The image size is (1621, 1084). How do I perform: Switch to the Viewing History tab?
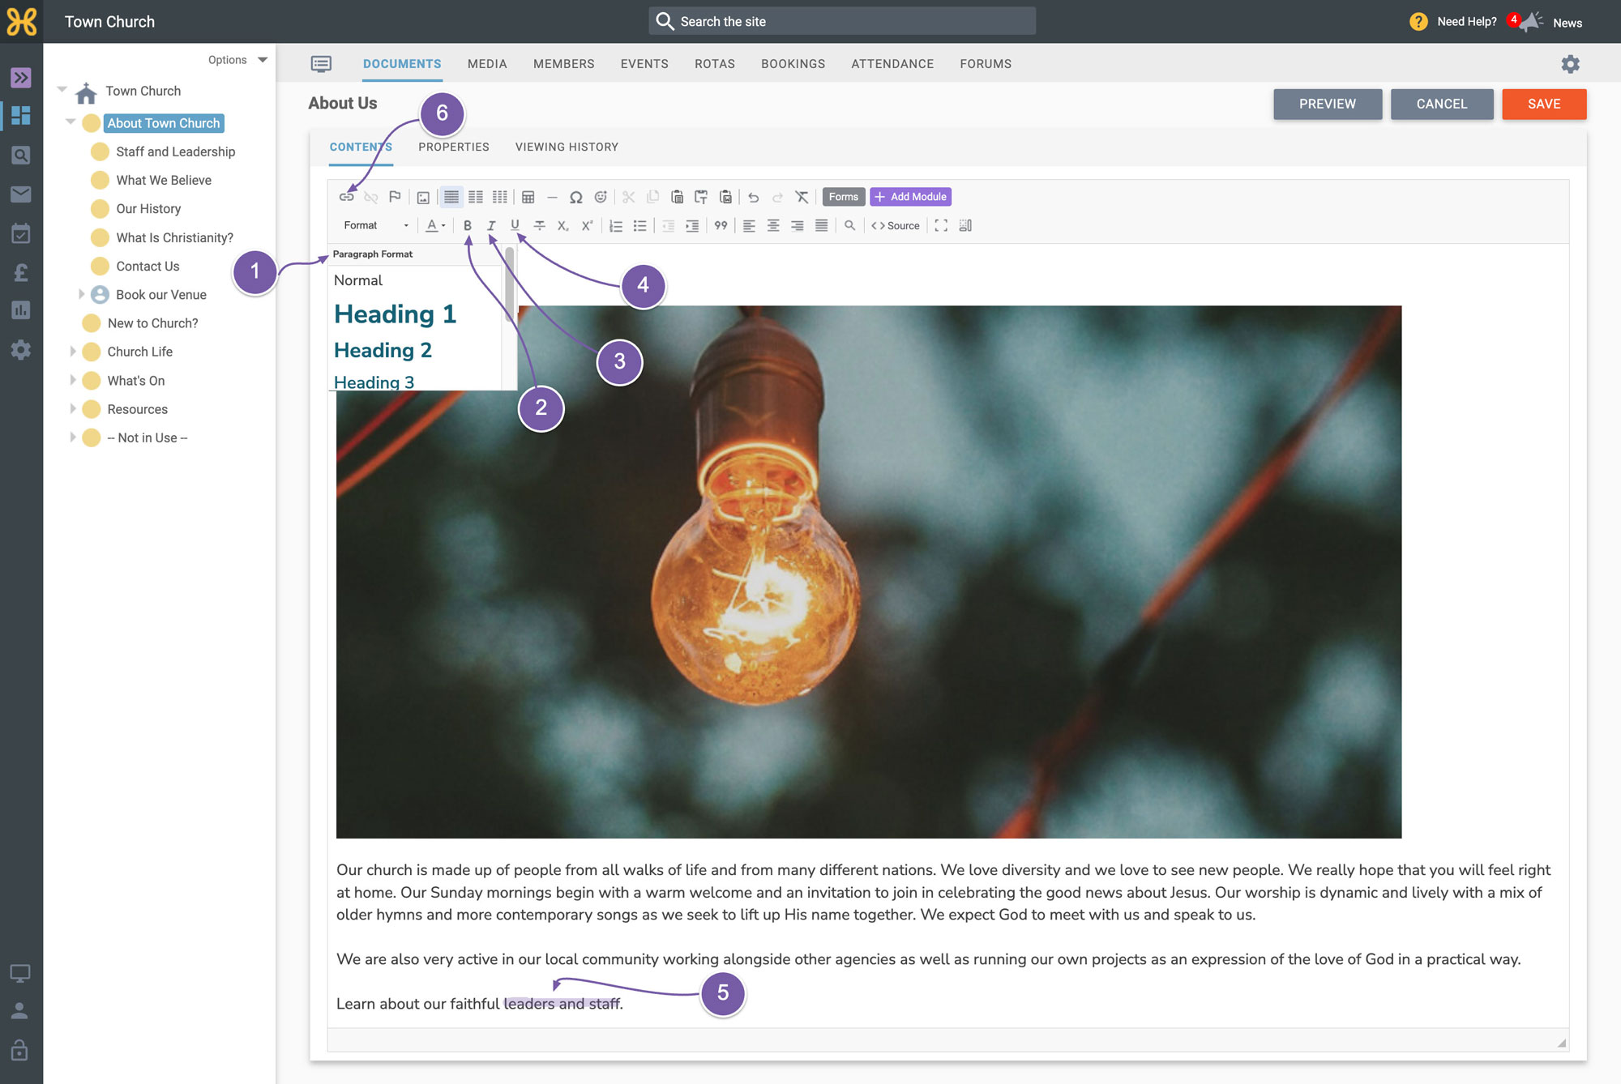click(x=567, y=147)
